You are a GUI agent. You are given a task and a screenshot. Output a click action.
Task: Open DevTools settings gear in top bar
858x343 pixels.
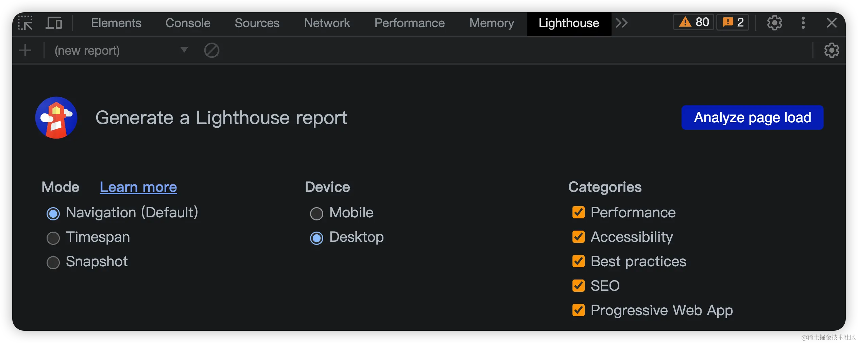pos(774,23)
